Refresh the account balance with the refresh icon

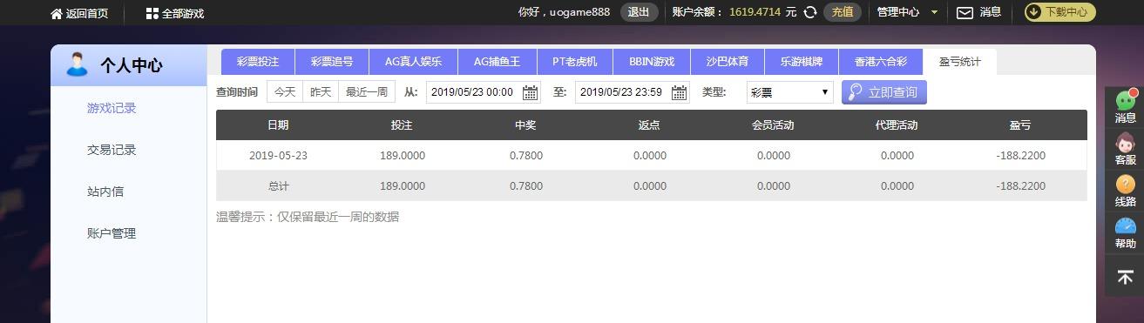pyautogui.click(x=810, y=12)
